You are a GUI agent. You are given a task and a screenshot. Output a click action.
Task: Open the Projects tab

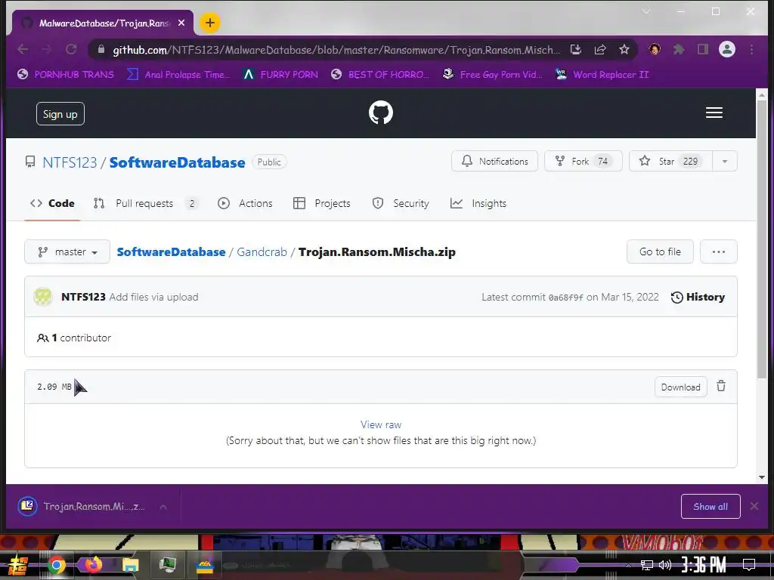click(x=322, y=203)
